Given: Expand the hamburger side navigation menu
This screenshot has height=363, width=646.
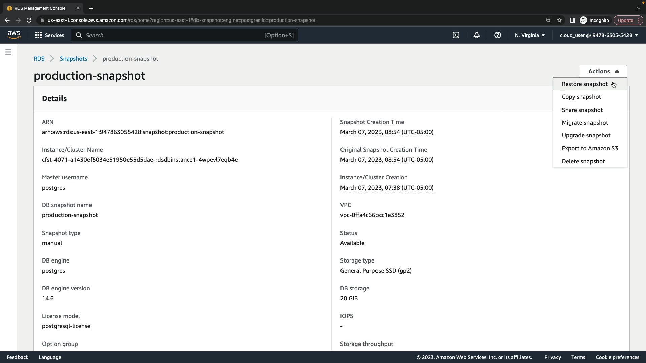Looking at the screenshot, I should click(8, 52).
